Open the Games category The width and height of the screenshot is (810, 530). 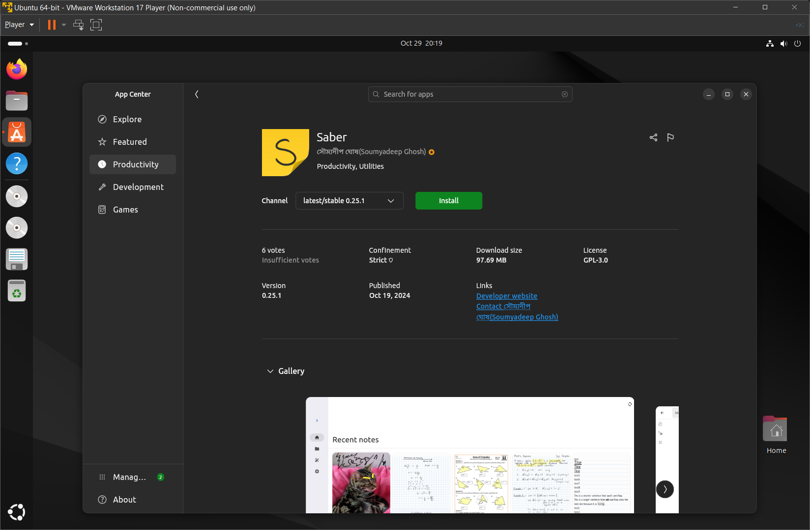pos(133,210)
